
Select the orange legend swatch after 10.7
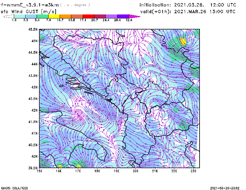(x=65, y=16)
